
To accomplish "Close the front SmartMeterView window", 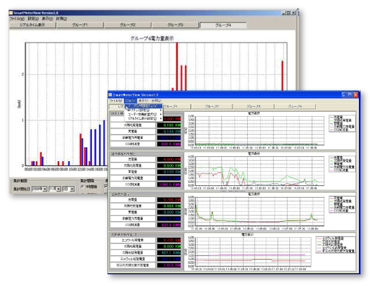I will [x=356, y=95].
